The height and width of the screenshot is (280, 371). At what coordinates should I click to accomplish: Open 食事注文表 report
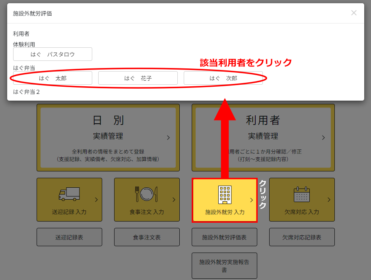click(147, 237)
